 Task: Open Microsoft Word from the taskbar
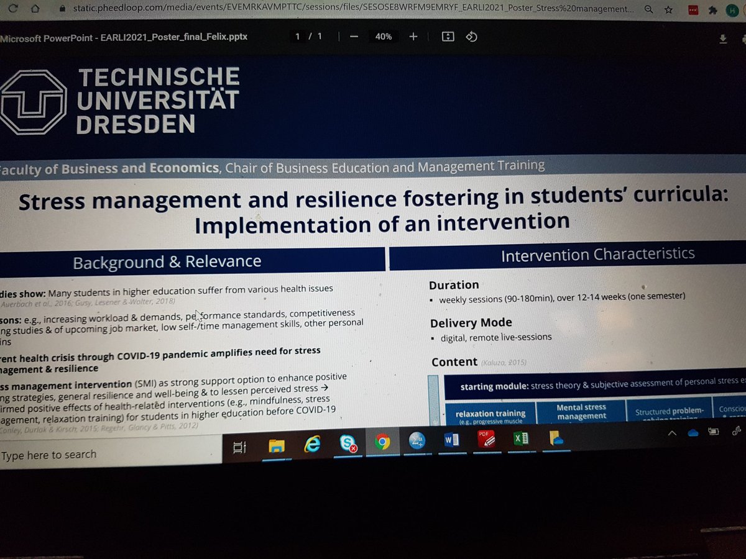click(451, 440)
